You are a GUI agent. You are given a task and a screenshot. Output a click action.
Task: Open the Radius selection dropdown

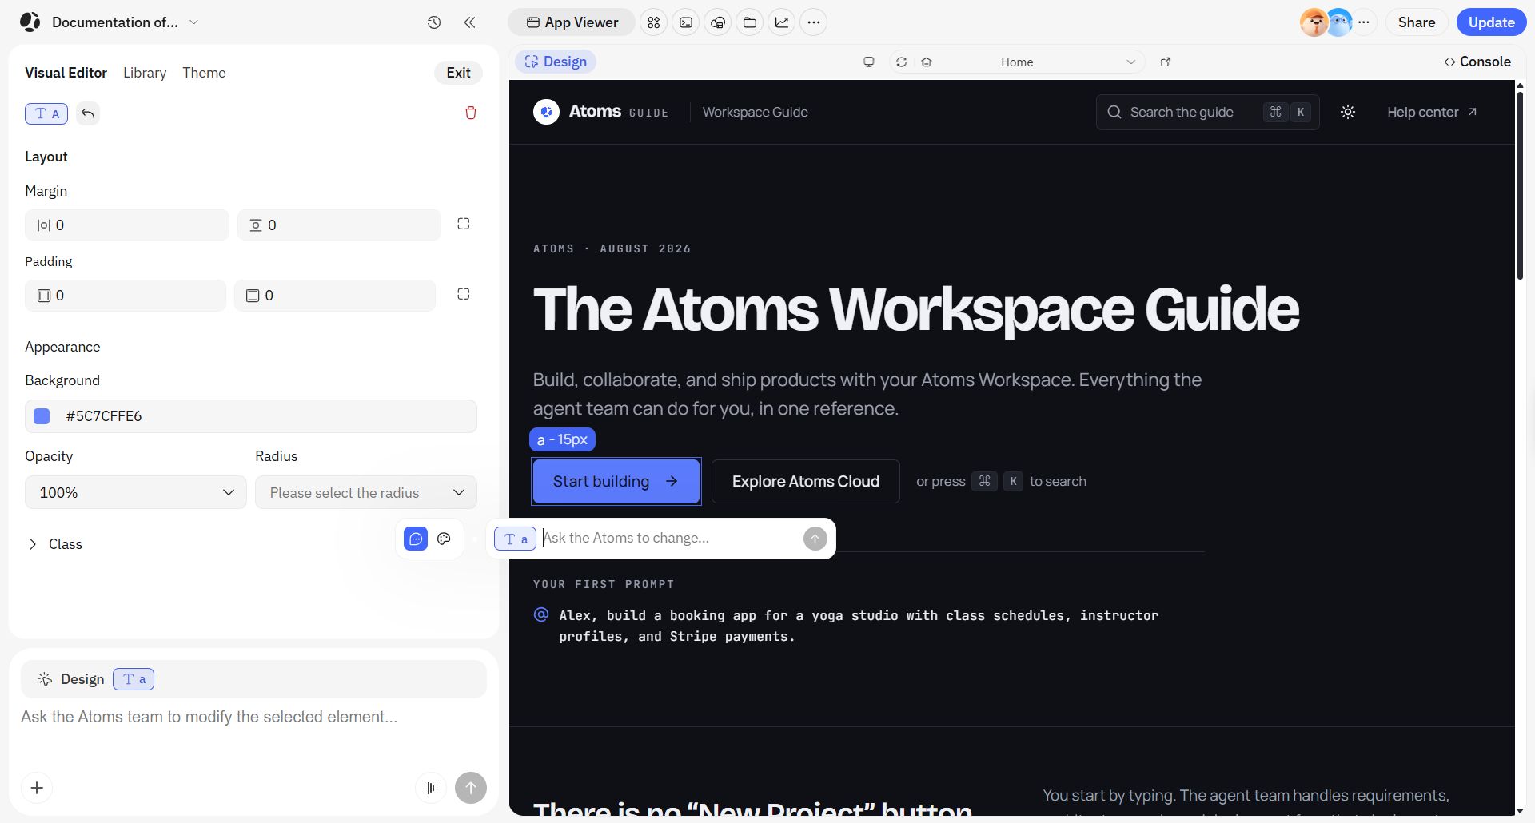pyautogui.click(x=366, y=492)
